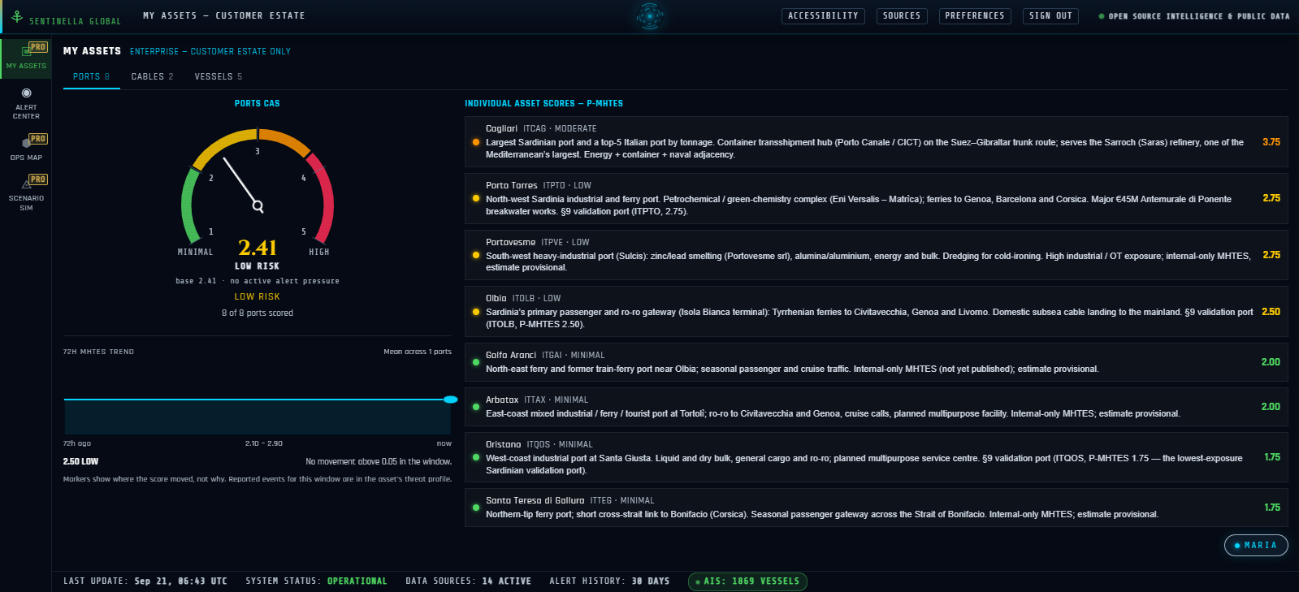Click the Olbia yellow status dot
Image resolution: width=1299 pixels, height=592 pixels.
pos(476,311)
